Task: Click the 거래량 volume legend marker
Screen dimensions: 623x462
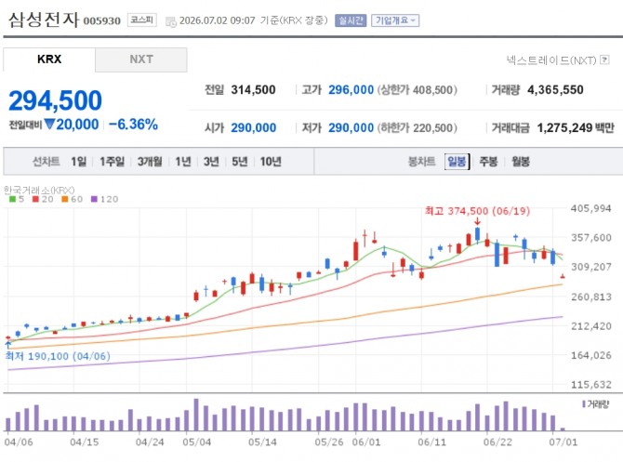Action: point(595,404)
